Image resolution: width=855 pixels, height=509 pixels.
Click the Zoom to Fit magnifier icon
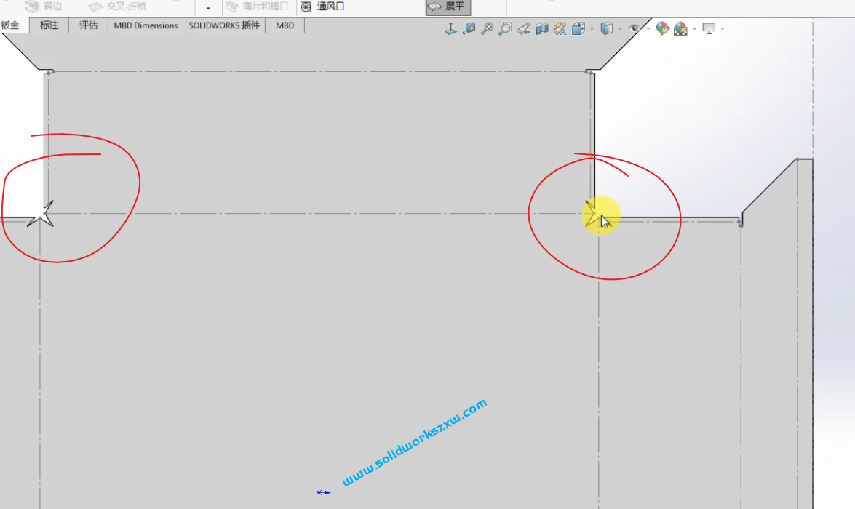[x=488, y=28]
